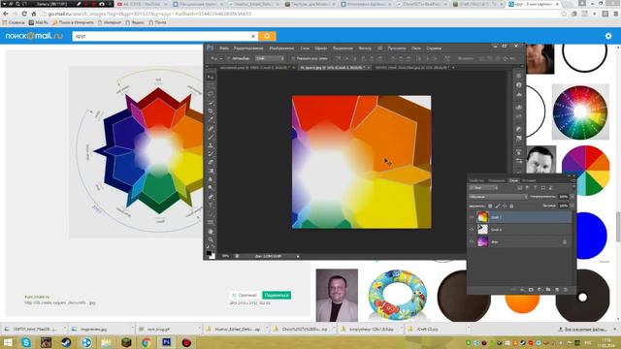Toggle the Автовыбор checkbox in options bar
This screenshot has width=621, height=349.
(x=228, y=58)
